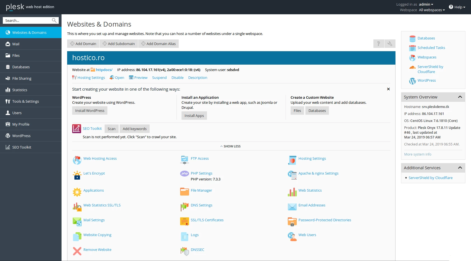Click the red X Remove Website icon

pyautogui.click(x=77, y=251)
